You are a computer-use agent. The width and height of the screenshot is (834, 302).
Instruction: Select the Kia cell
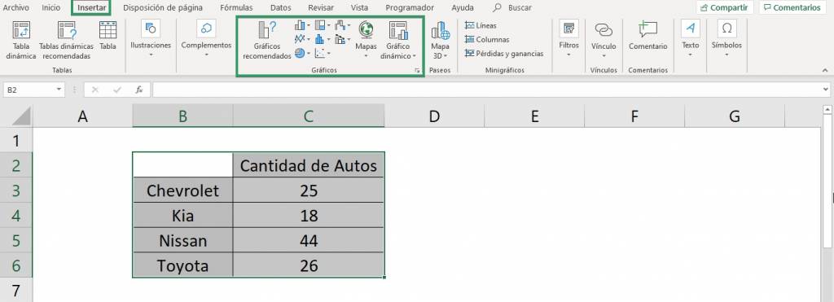pos(182,216)
